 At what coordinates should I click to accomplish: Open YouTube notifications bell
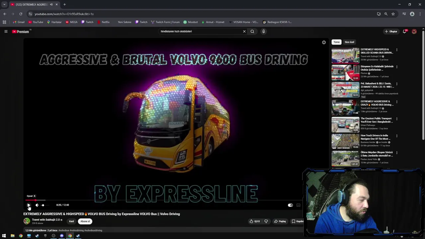[404, 32]
